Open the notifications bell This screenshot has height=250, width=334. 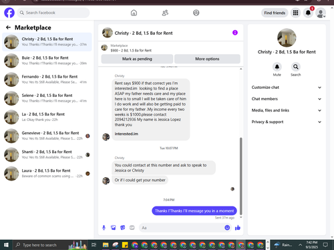click(x=308, y=13)
